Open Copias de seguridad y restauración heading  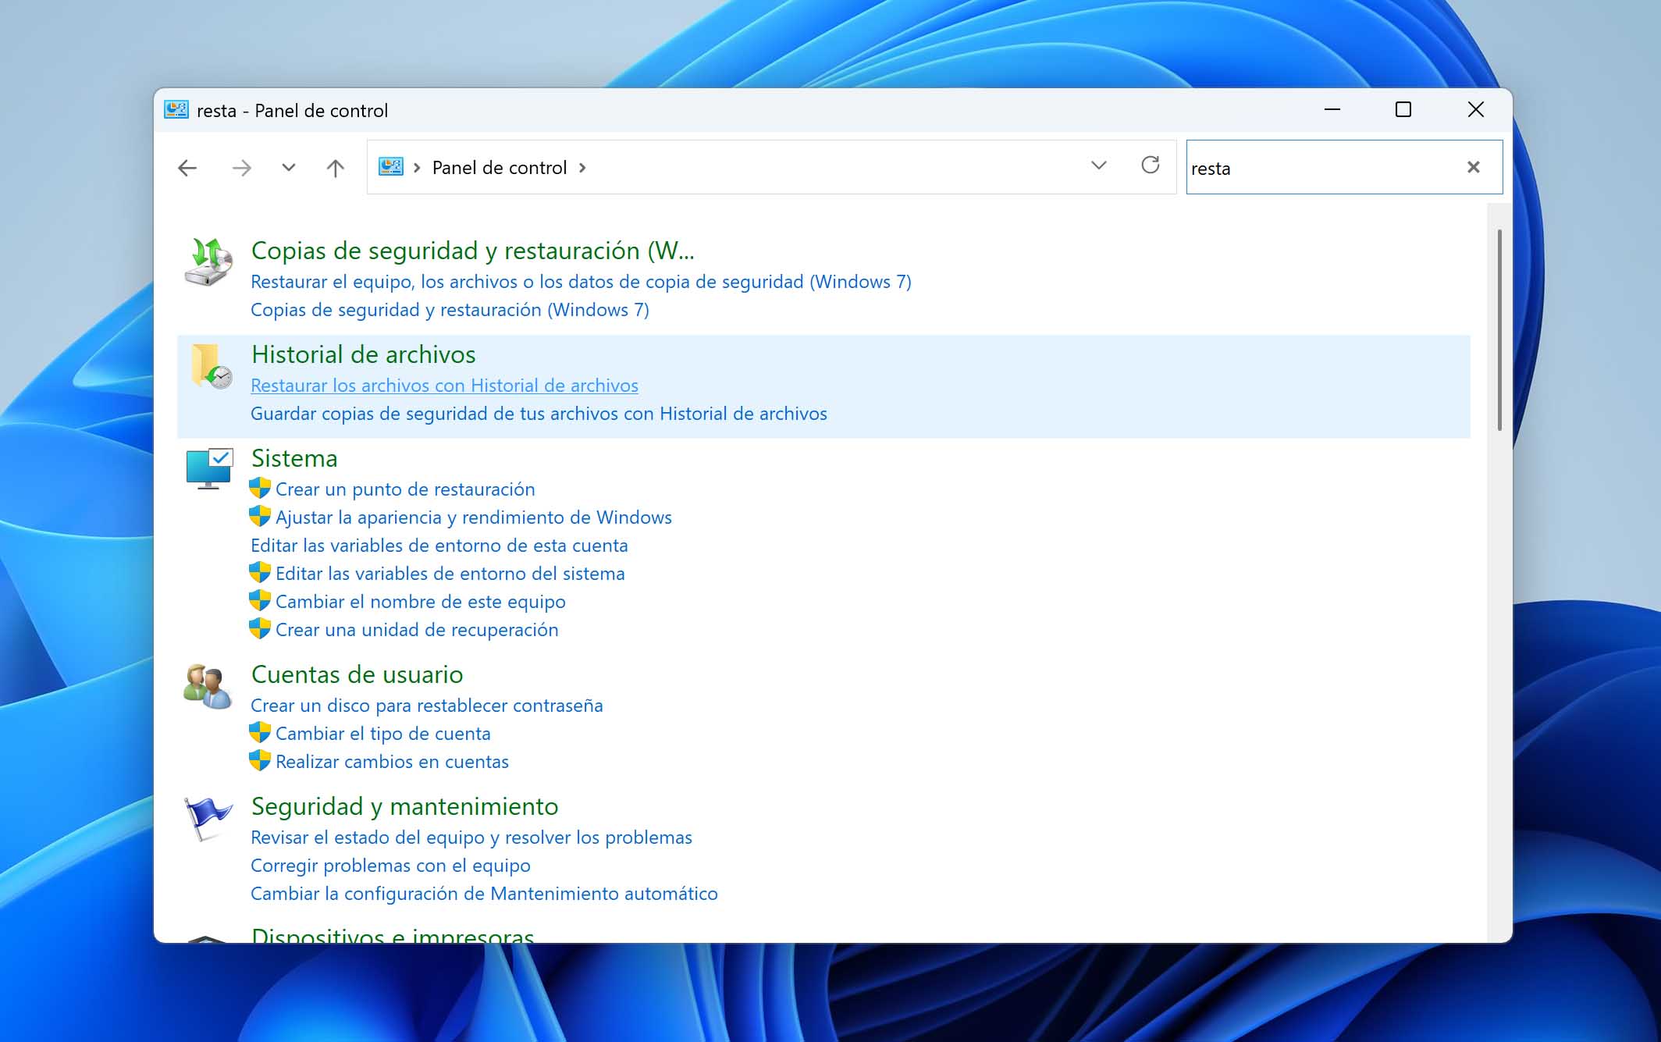[x=472, y=251]
